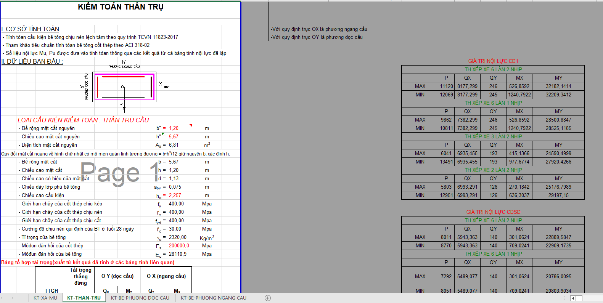
Task: Add a new sheet with plus button
Action: tap(268, 298)
